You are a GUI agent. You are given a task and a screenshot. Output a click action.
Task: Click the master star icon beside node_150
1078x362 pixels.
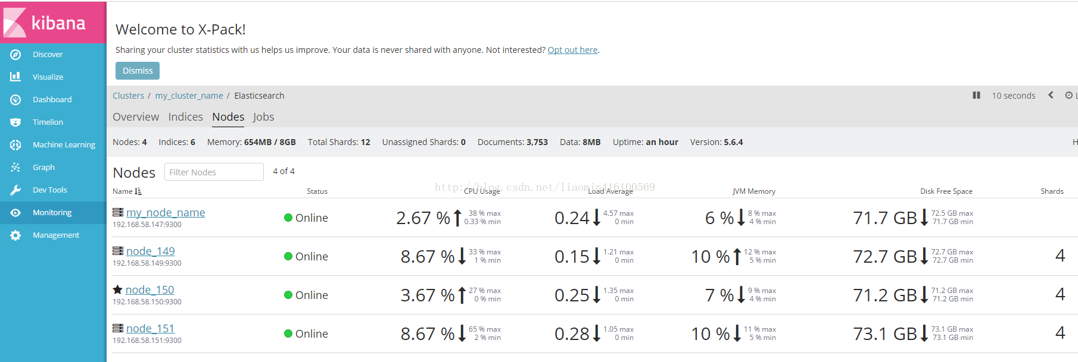point(117,289)
